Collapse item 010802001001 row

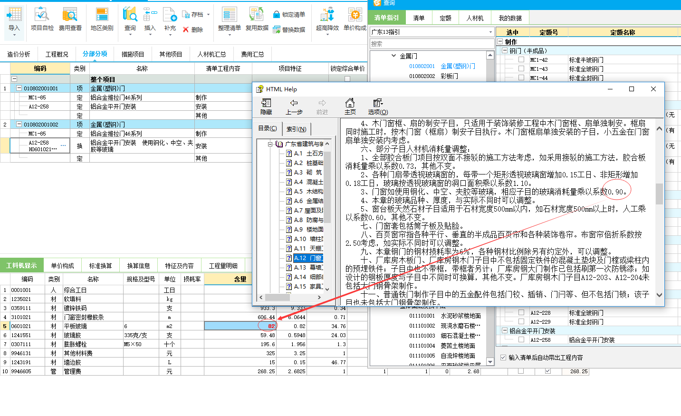click(19, 88)
